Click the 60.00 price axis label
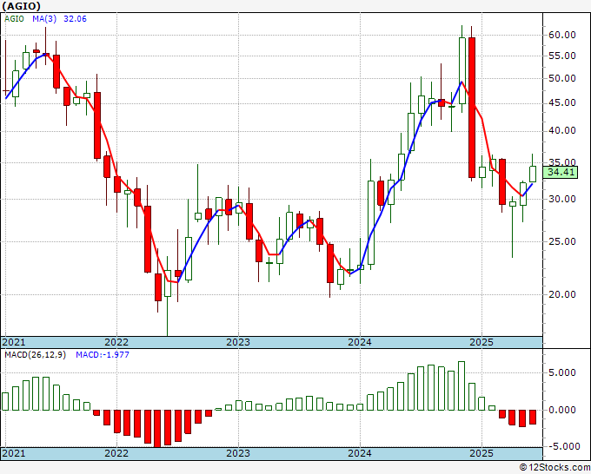Viewport: 591px width, 474px height. tap(562, 35)
